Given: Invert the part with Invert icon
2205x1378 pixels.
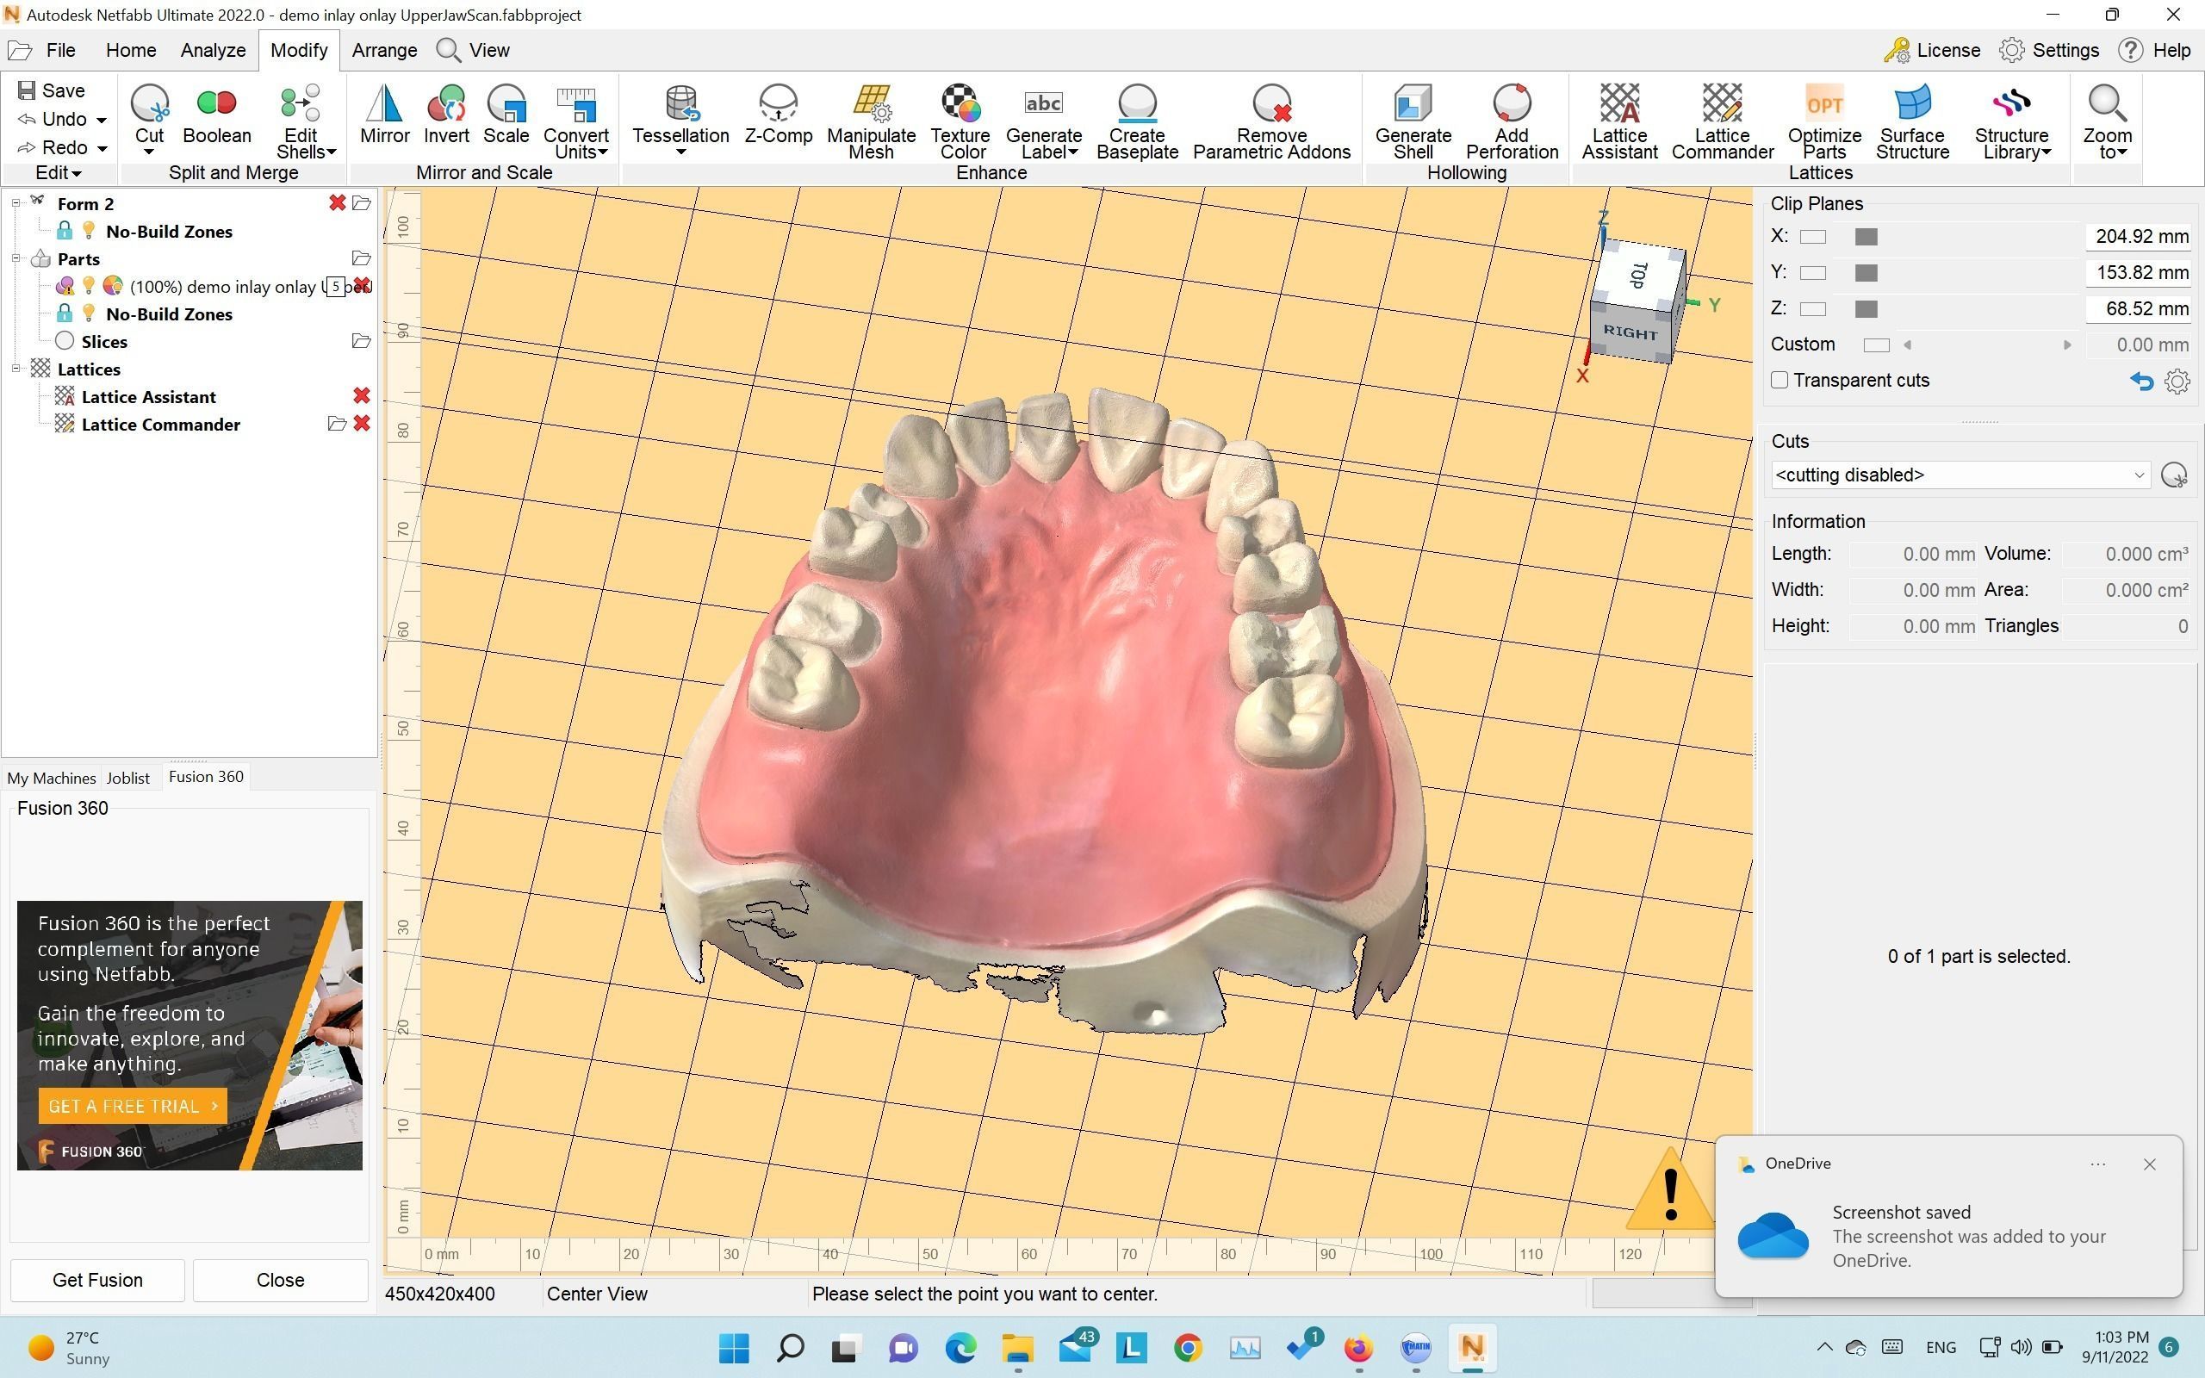Looking at the screenshot, I should point(446,106).
